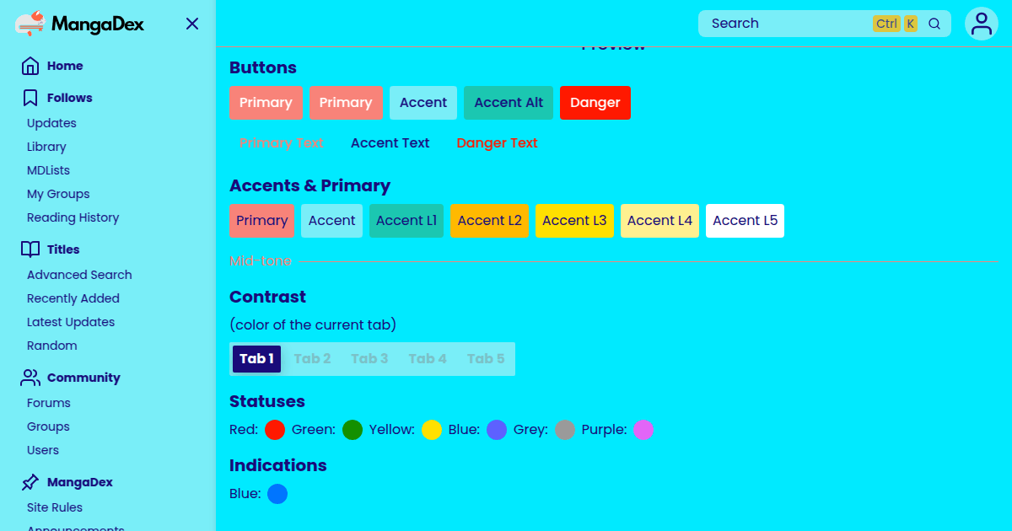Go to Reading History page

click(x=73, y=217)
